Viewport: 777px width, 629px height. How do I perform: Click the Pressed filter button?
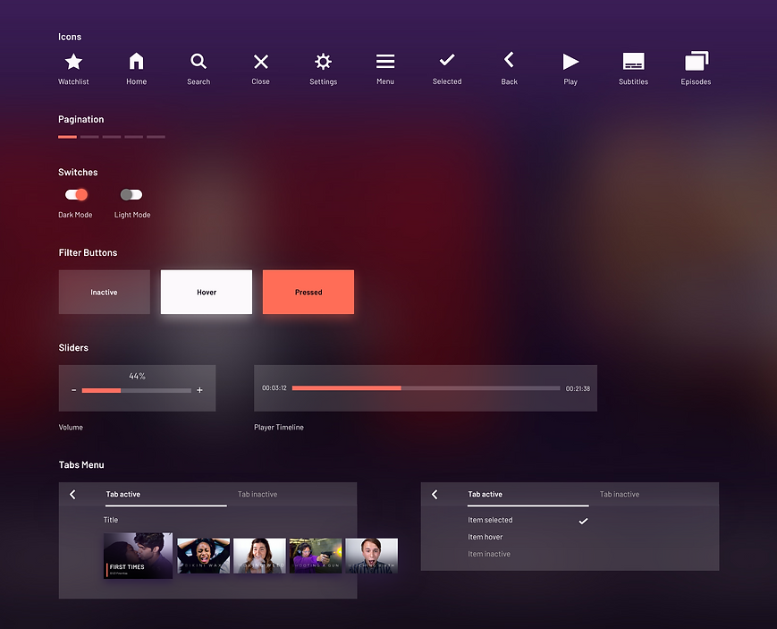[308, 292]
